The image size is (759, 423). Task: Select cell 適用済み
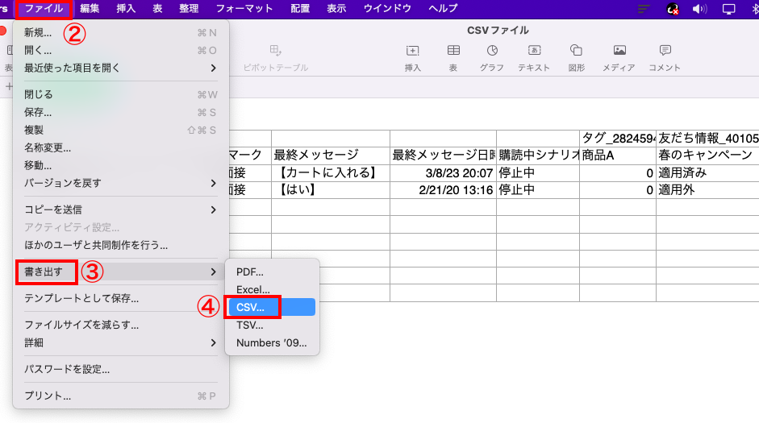tap(707, 173)
